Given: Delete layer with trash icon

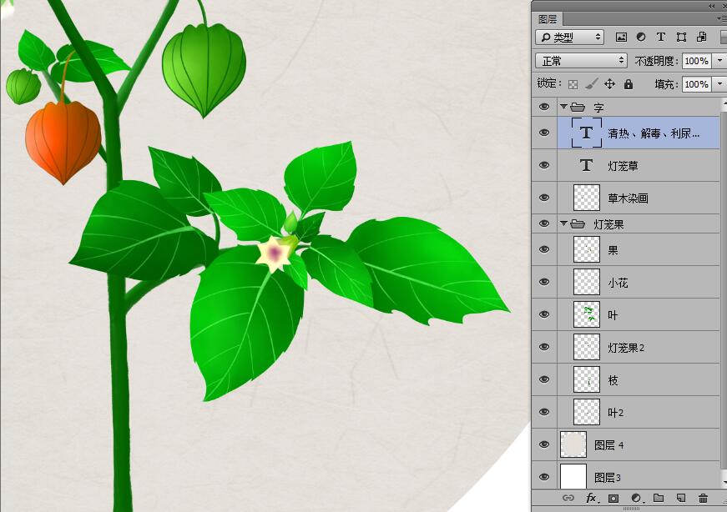Looking at the screenshot, I should (703, 498).
